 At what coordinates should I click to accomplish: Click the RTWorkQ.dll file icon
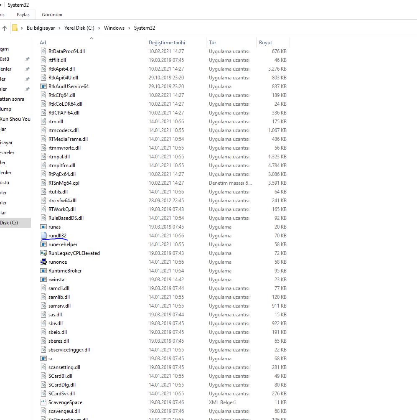click(43, 209)
